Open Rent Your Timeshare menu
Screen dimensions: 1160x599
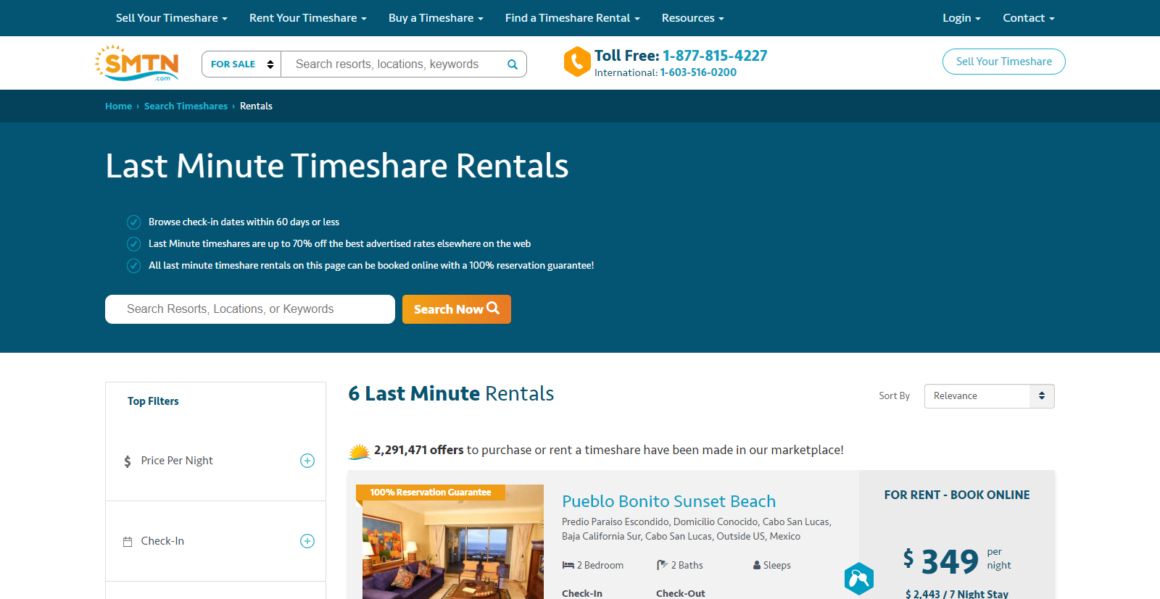(308, 18)
